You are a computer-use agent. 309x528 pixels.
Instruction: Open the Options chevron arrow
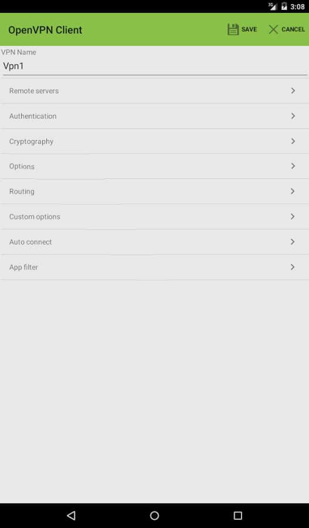point(293,166)
